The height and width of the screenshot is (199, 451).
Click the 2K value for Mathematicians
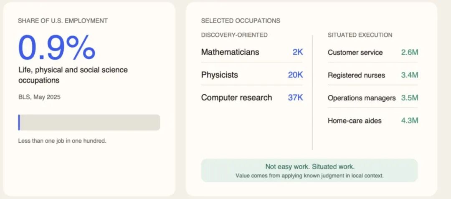pos(298,52)
